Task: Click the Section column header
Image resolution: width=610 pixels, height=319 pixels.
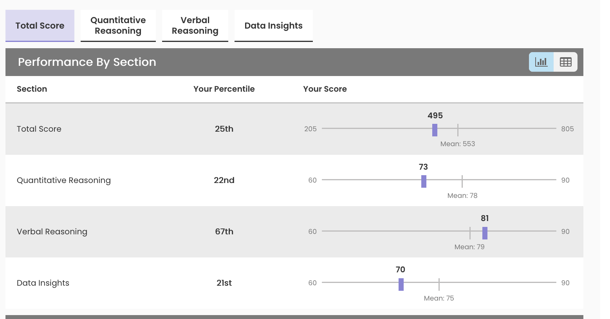Action: point(32,89)
